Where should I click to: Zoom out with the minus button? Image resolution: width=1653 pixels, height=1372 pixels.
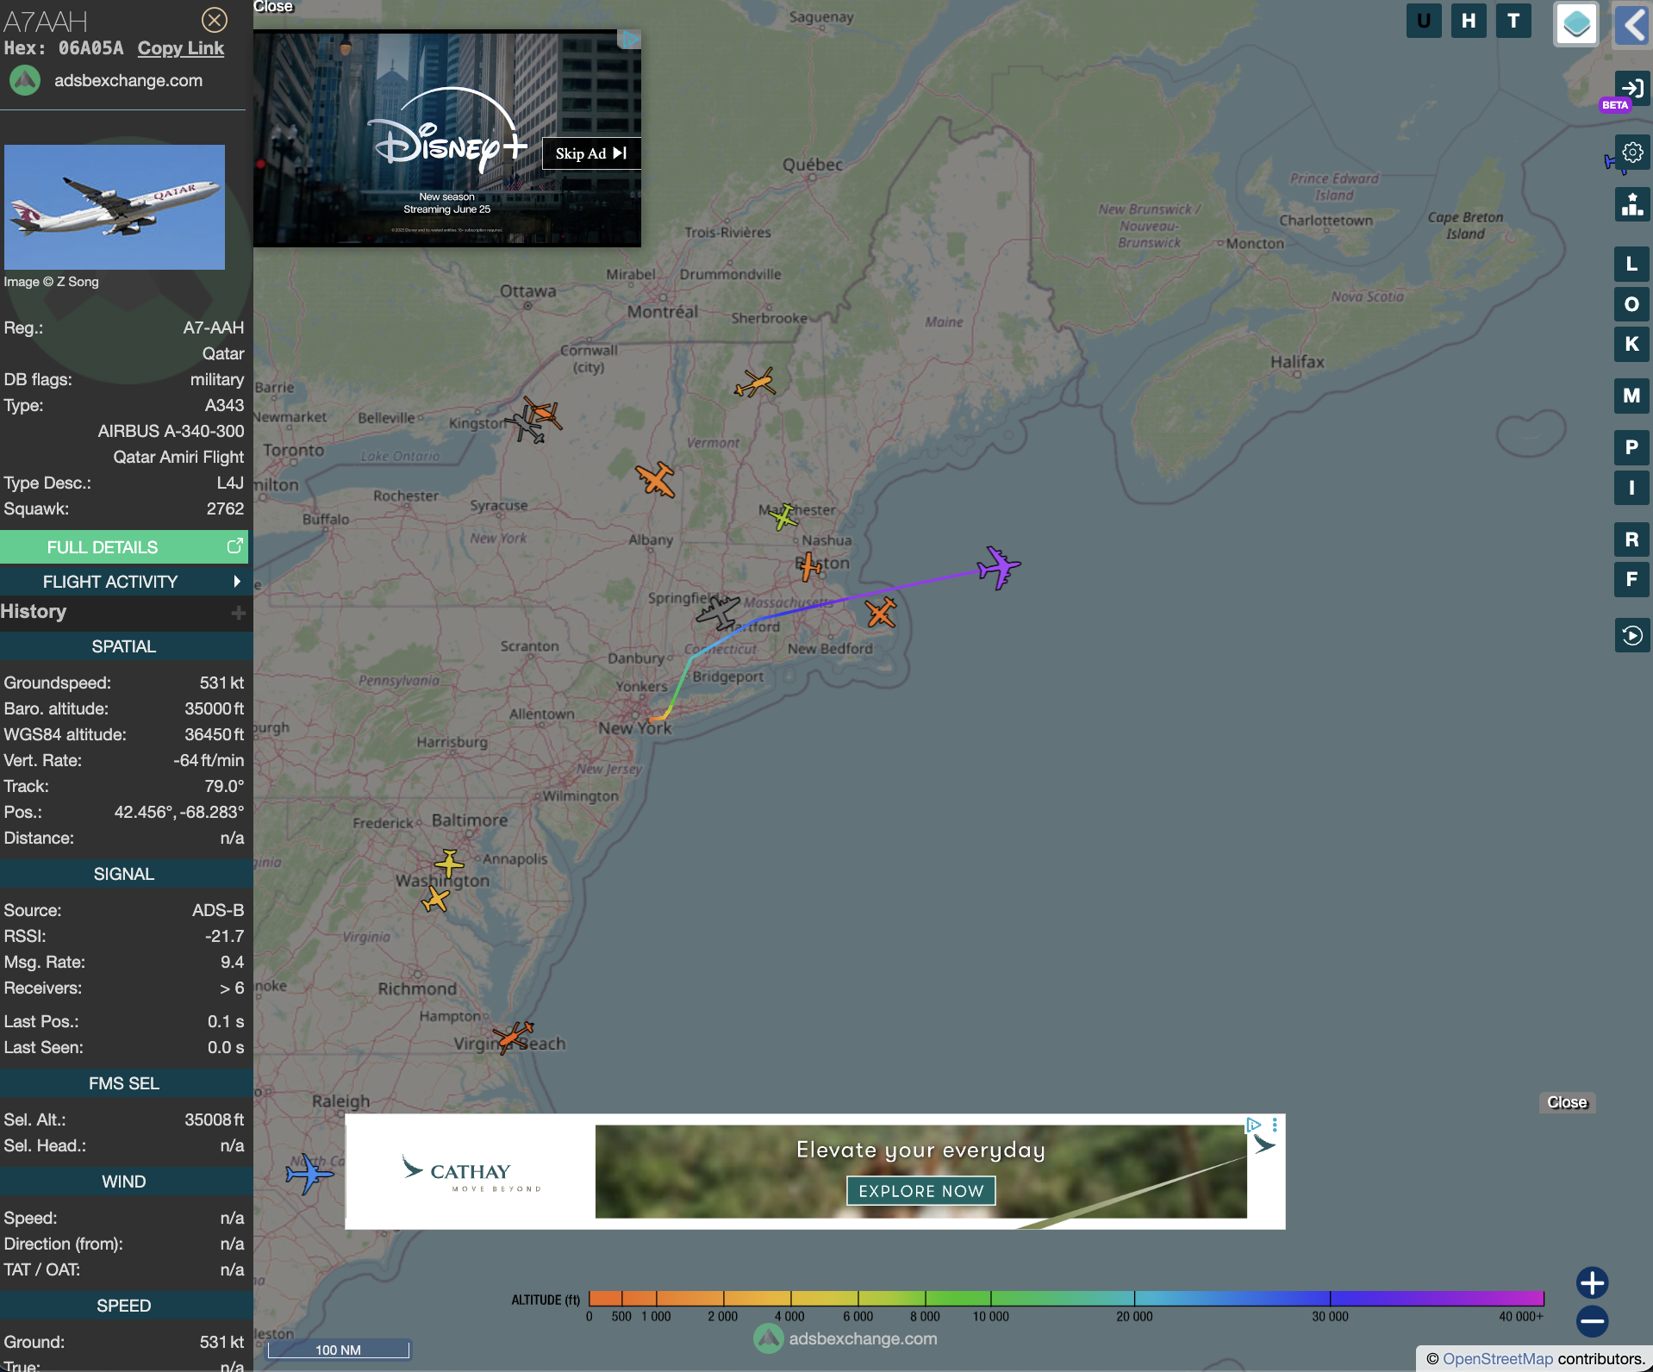(1593, 1321)
